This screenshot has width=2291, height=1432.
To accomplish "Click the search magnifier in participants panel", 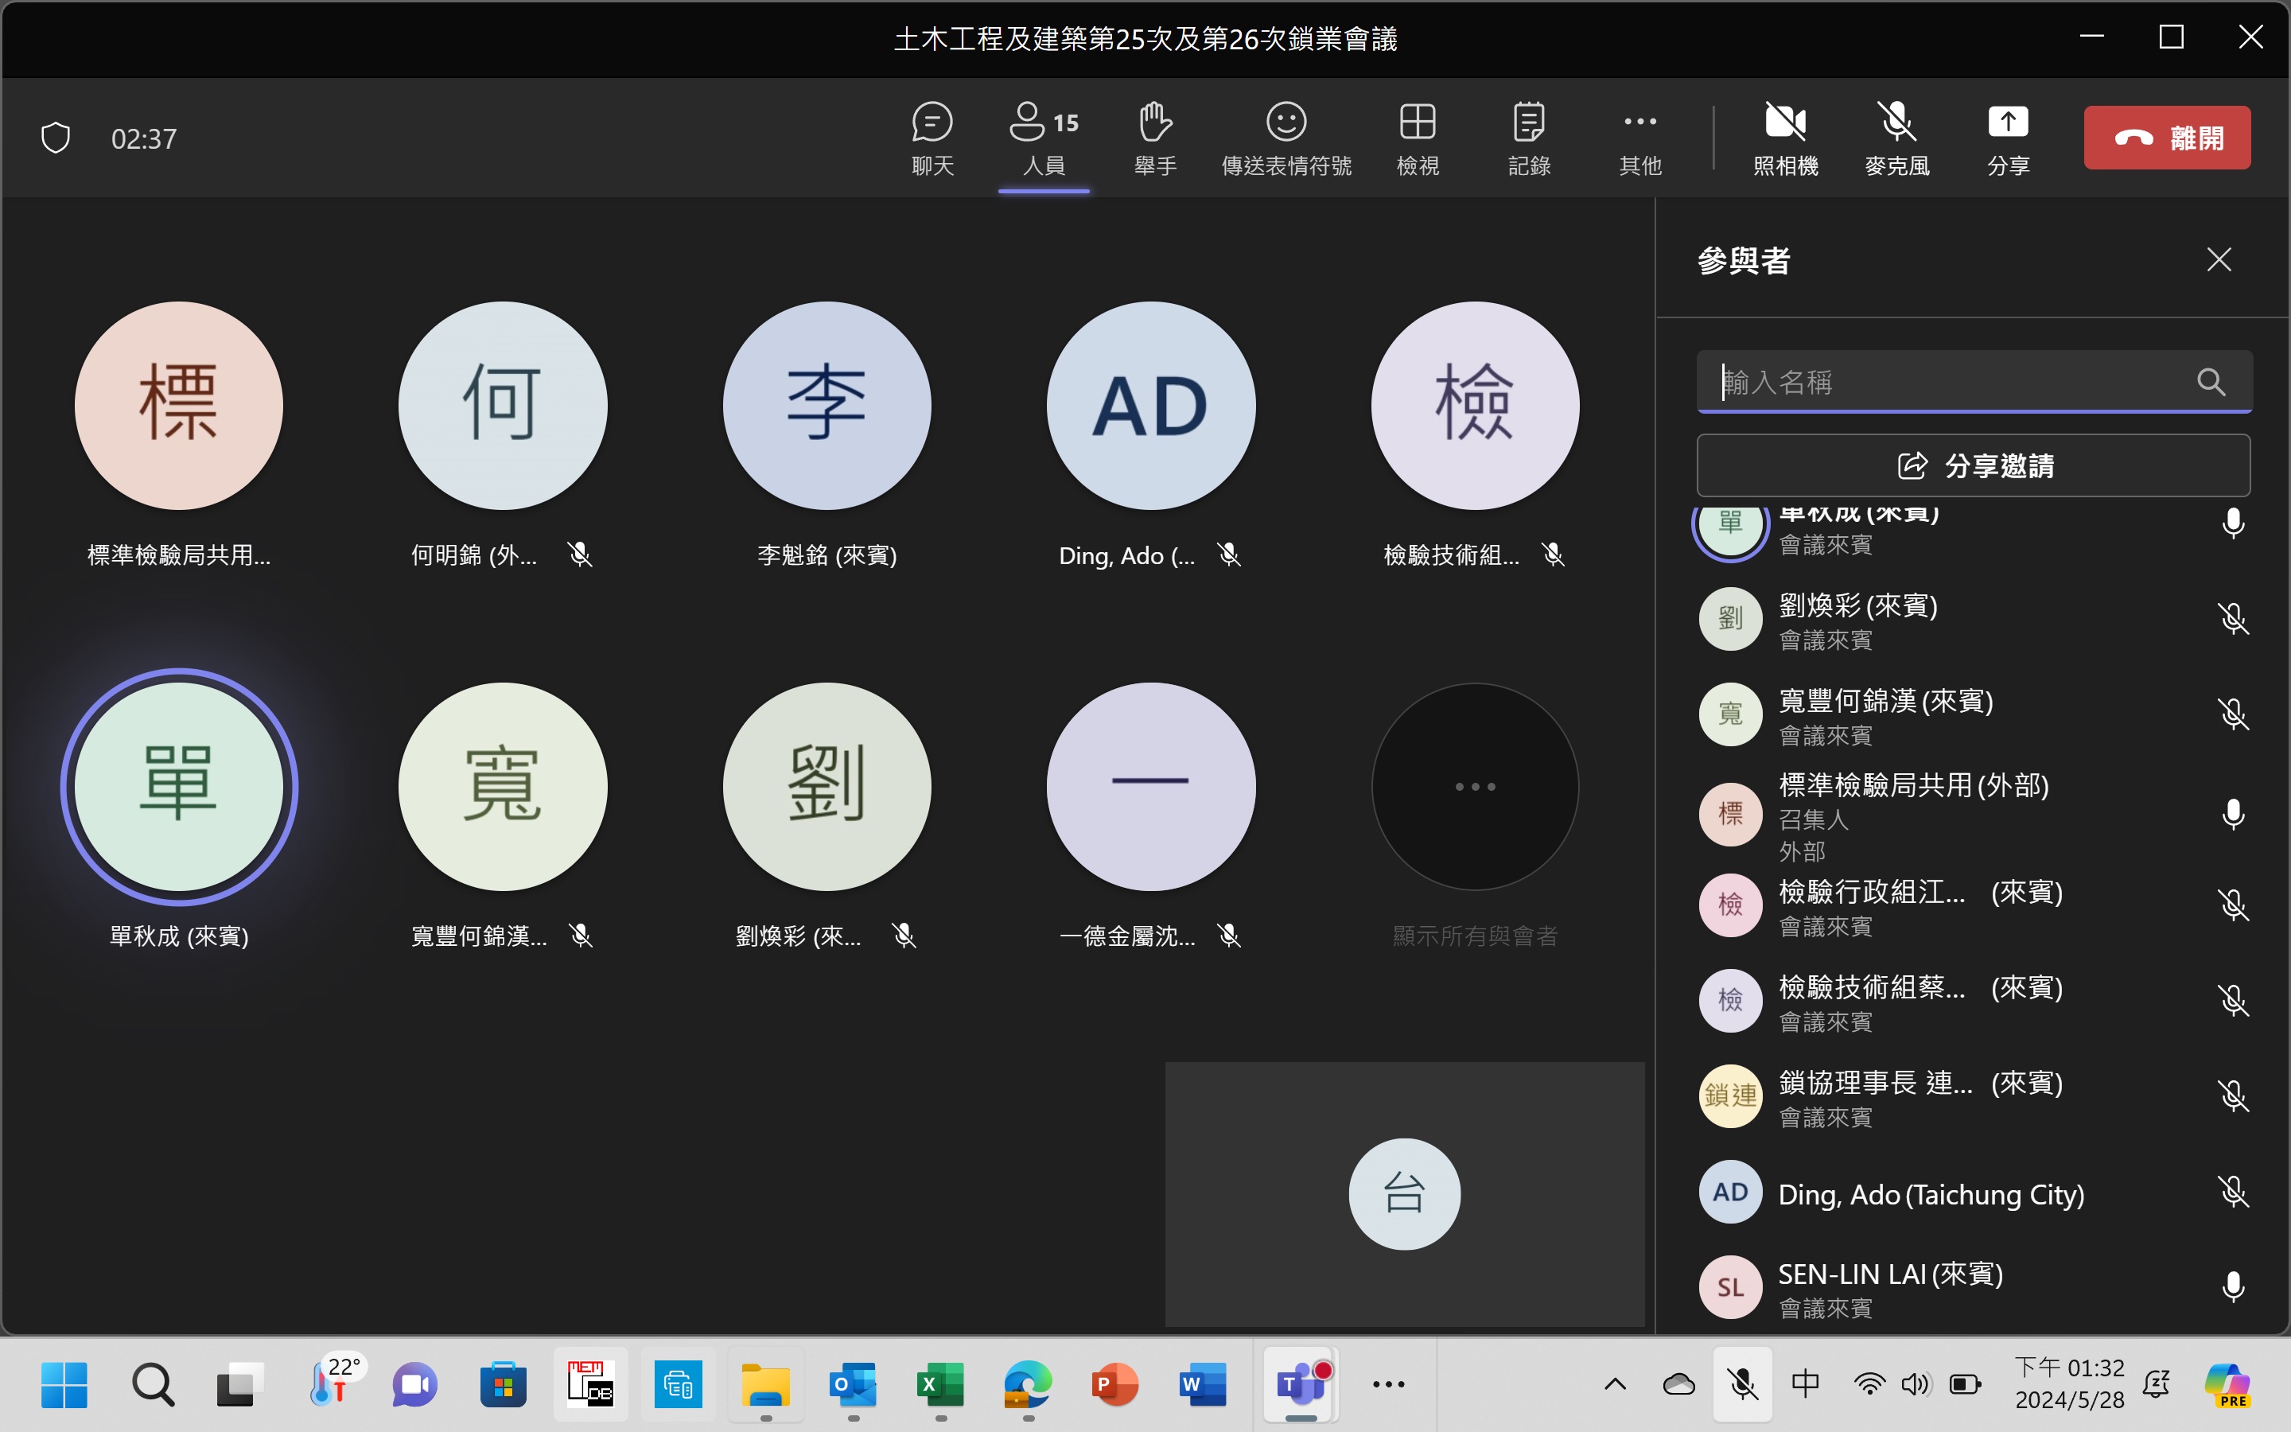I will click(x=2211, y=382).
